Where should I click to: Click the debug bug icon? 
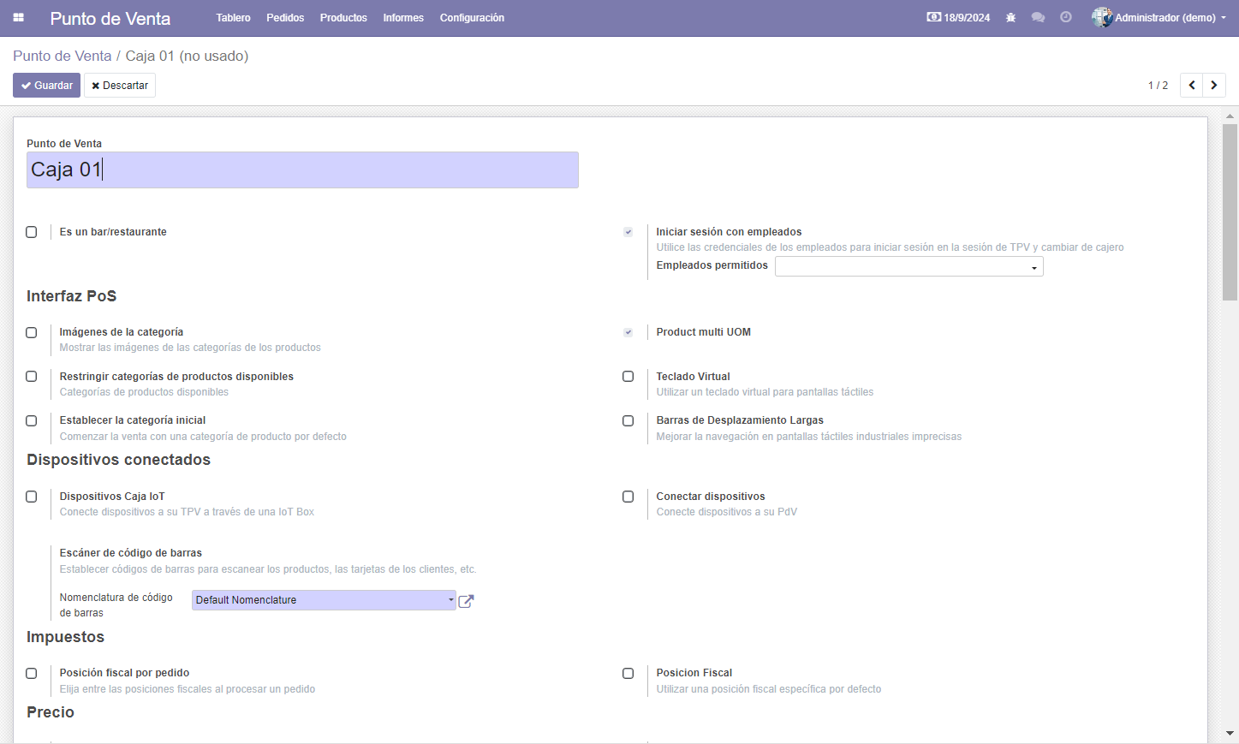[x=1010, y=18]
